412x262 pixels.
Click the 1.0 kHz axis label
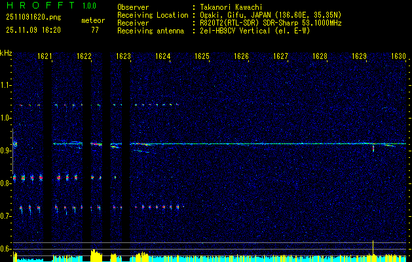click(x=5, y=118)
